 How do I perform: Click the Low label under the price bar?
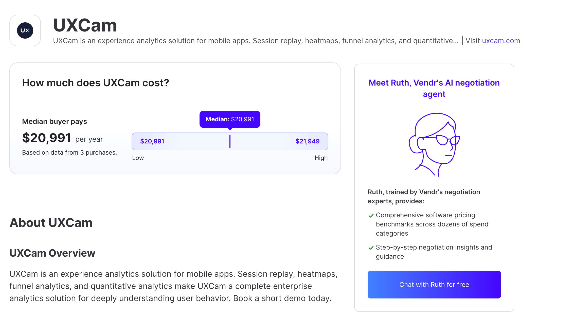pyautogui.click(x=138, y=158)
